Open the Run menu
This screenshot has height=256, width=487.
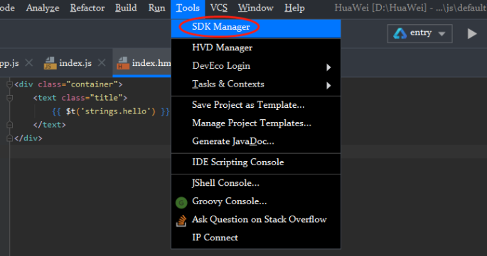(x=156, y=8)
